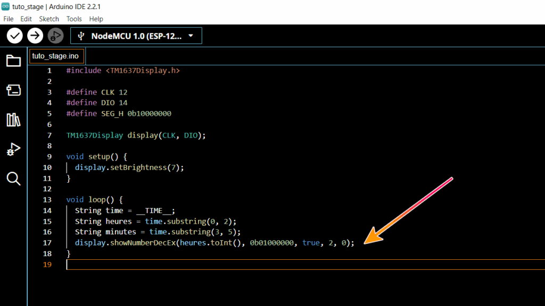Open the Sketchbook folder icon in sidebar
This screenshot has height=306, width=545.
point(13,61)
